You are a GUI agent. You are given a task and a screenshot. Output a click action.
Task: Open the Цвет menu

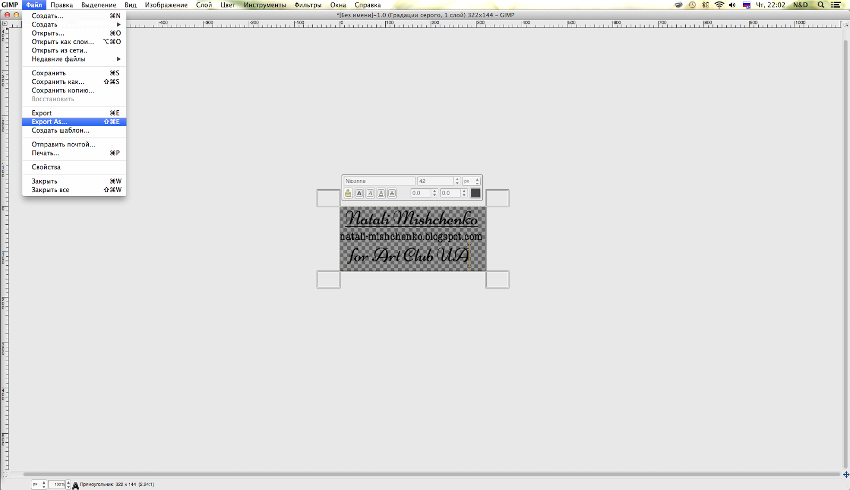coord(228,5)
